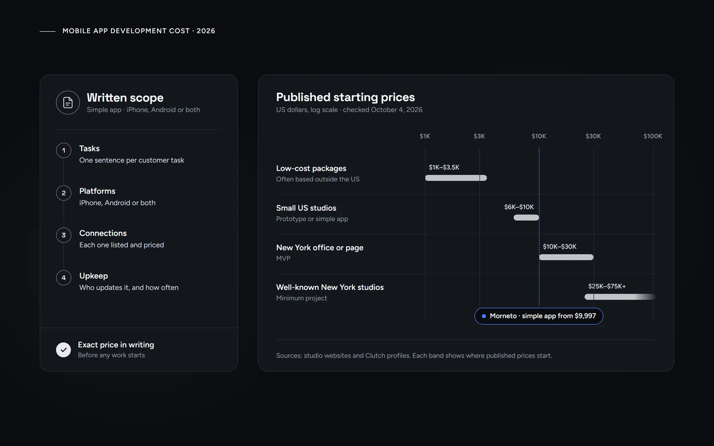Click the "Often based outside the US" subtitle
This screenshot has width=714, height=446.
[x=318, y=179]
